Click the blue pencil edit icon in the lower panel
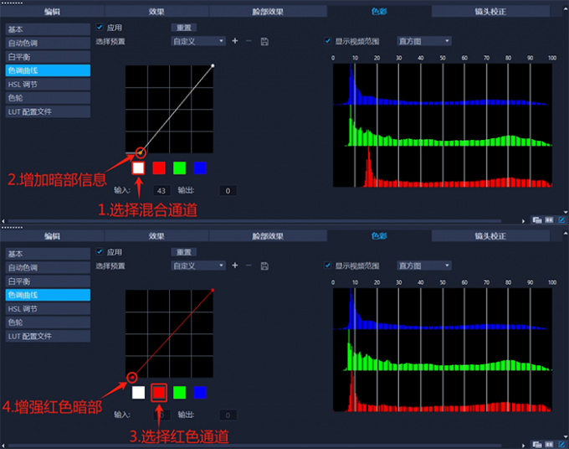The width and height of the screenshot is (569, 449). click(561, 444)
